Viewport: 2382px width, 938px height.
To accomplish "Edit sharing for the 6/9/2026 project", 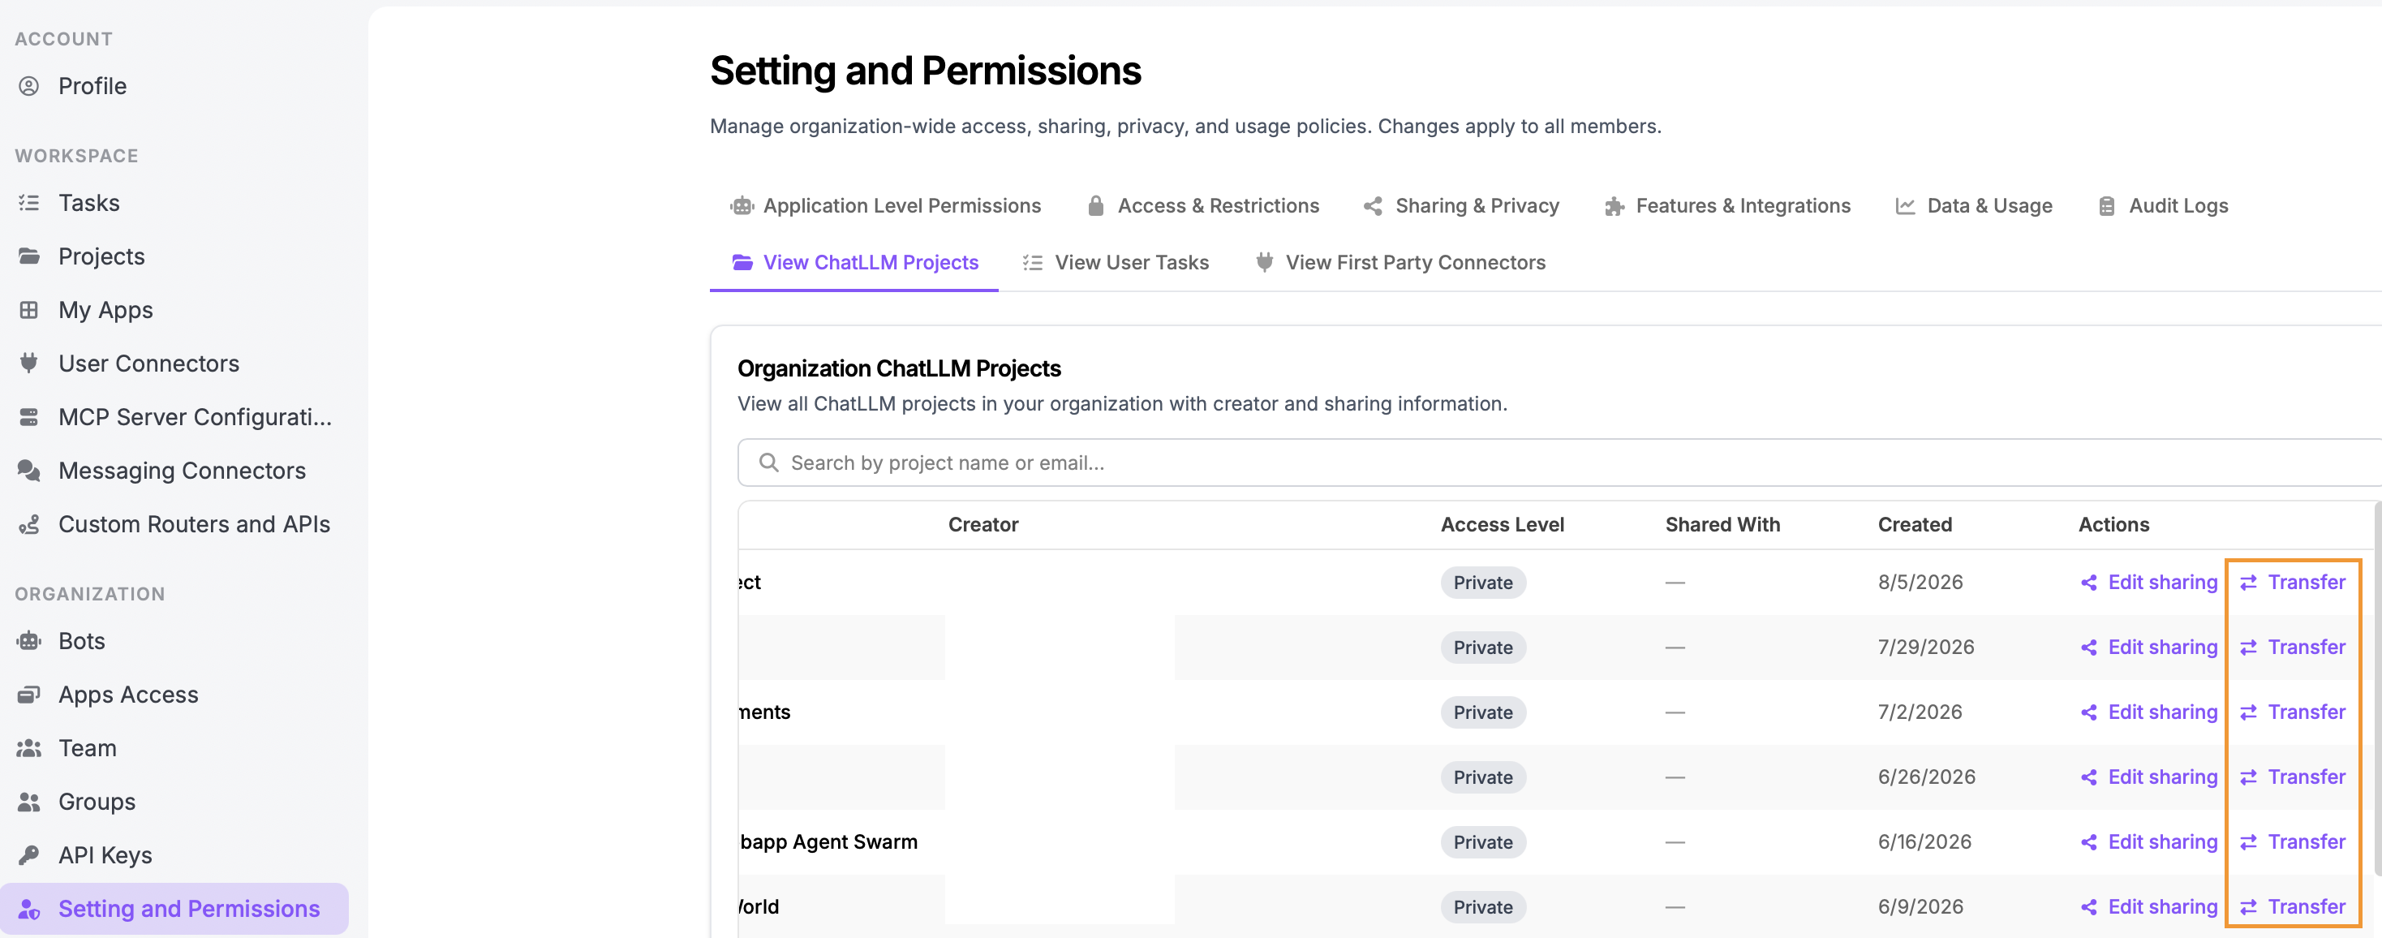I will coord(2149,906).
